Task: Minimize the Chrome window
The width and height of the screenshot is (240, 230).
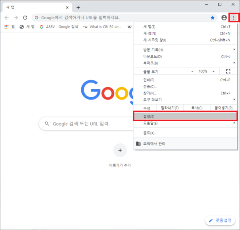Action: (206, 4)
